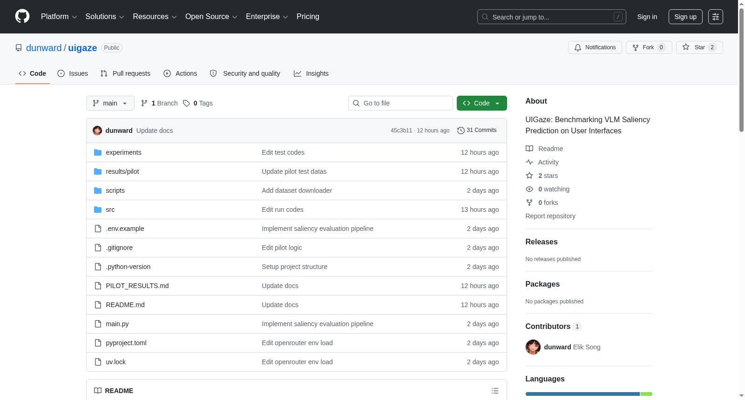The width and height of the screenshot is (745, 400).
Task: Focus the Search or jump to field
Action: [x=552, y=17]
